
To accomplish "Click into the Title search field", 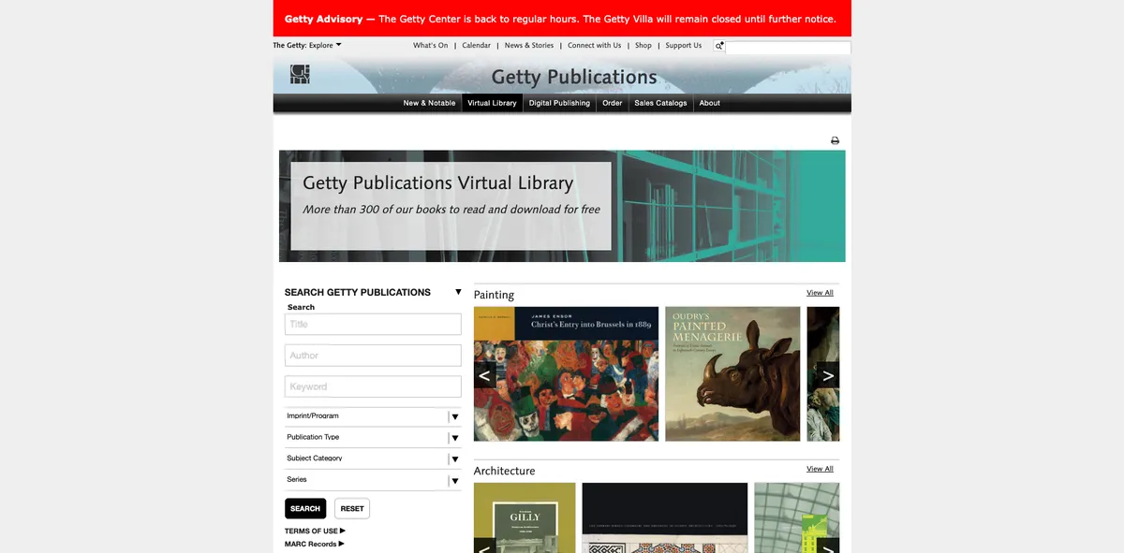I will (373, 324).
